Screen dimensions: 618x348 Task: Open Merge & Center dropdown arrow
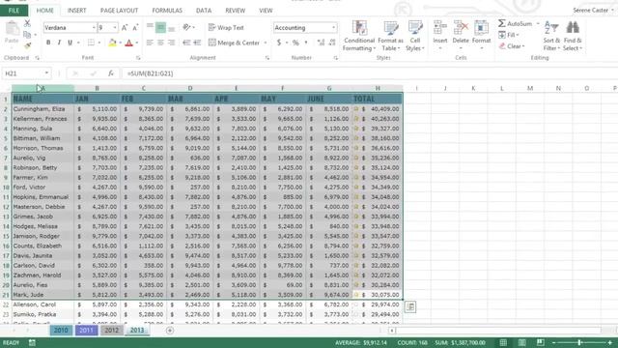266,43
